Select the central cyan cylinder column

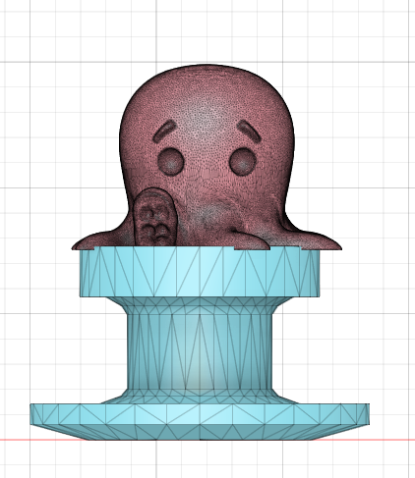tap(200, 350)
